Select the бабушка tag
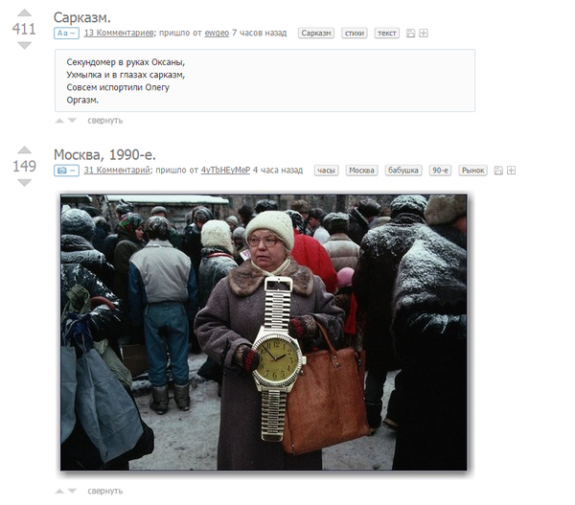575x505 pixels. pos(403,171)
